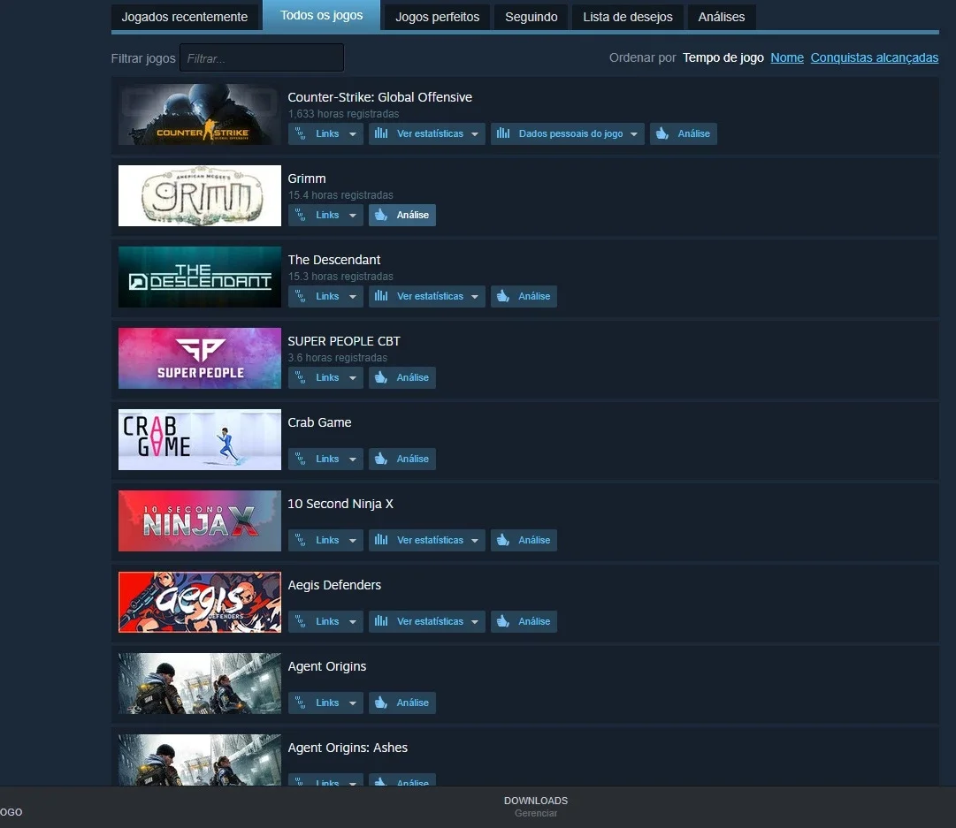
Task: Select '15.4 horas registradas' under Grimm
Action: 340,195
